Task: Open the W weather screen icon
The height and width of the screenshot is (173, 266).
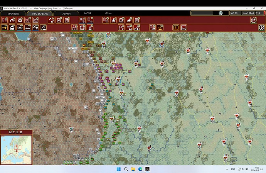Action: pyautogui.click(x=121, y=20)
